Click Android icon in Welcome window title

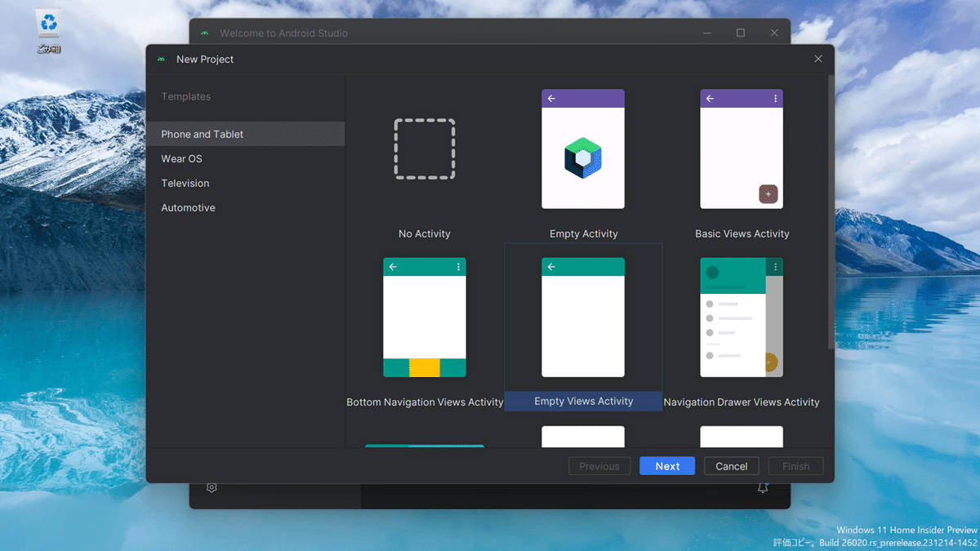click(x=204, y=33)
